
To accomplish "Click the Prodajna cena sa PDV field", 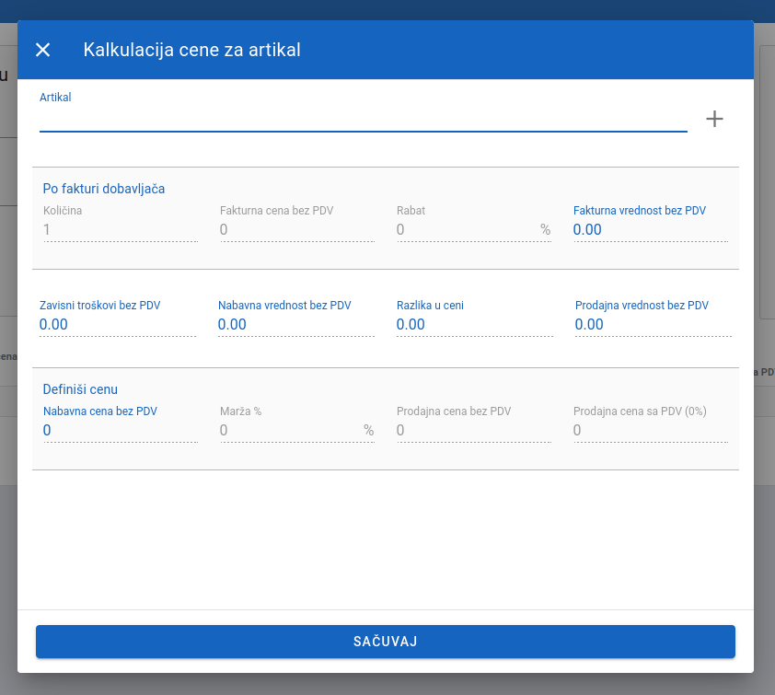I will [x=650, y=431].
